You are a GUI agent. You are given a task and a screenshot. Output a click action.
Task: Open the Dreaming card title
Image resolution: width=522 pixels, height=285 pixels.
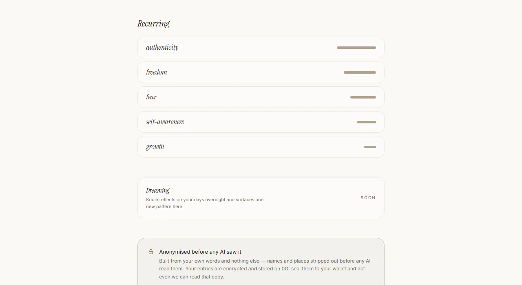158,190
